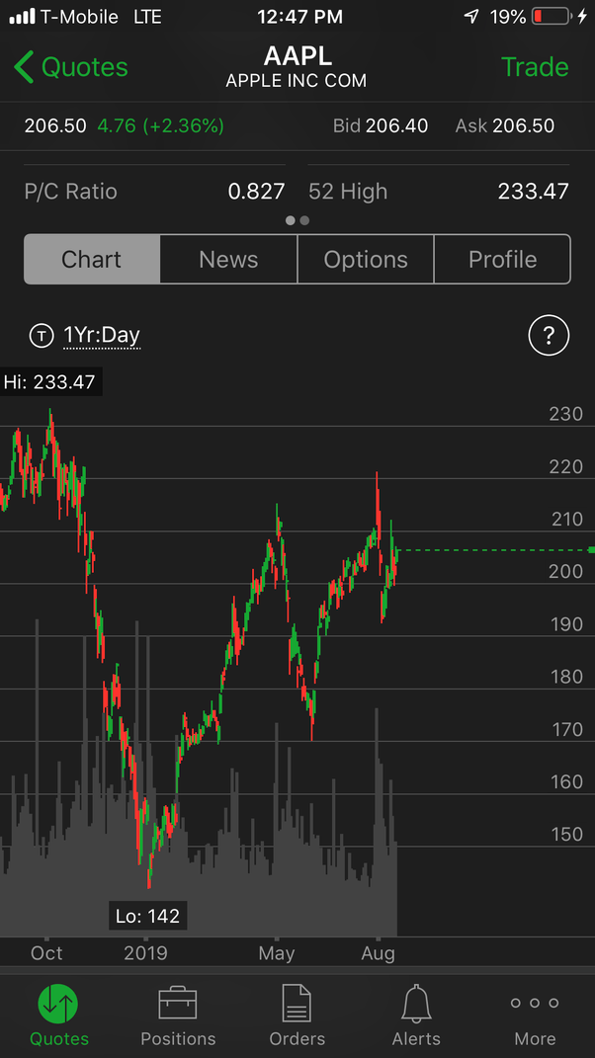This screenshot has height=1058, width=595.
Task: Open Positions briefcase in bottom bar
Action: coord(178,1015)
